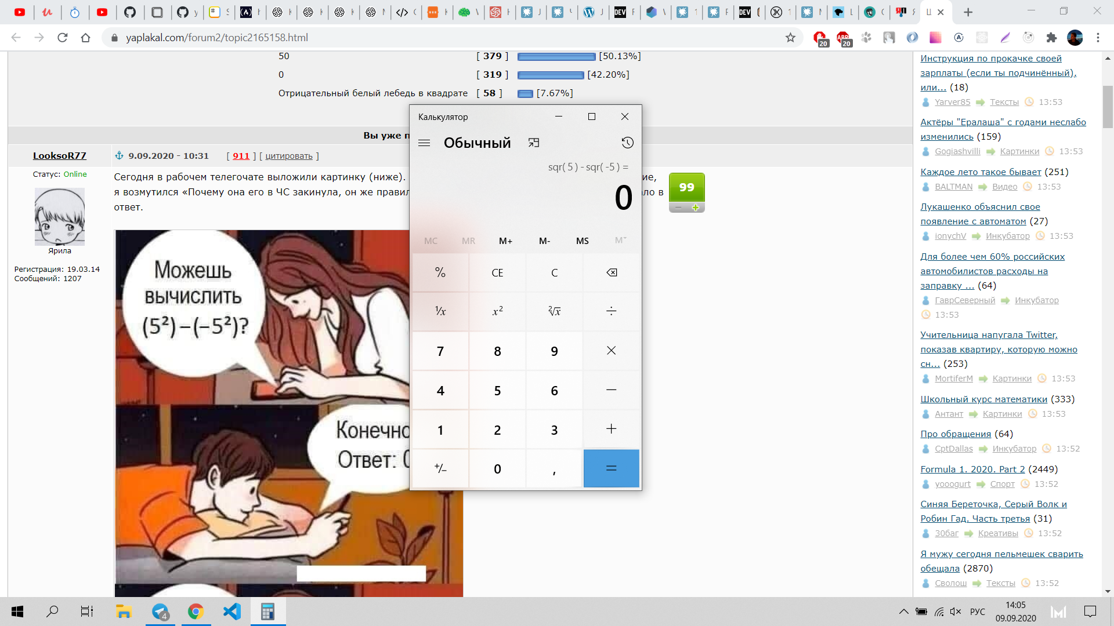The image size is (1114, 626).
Task: Open File Explorer from taskbar
Action: point(124,612)
